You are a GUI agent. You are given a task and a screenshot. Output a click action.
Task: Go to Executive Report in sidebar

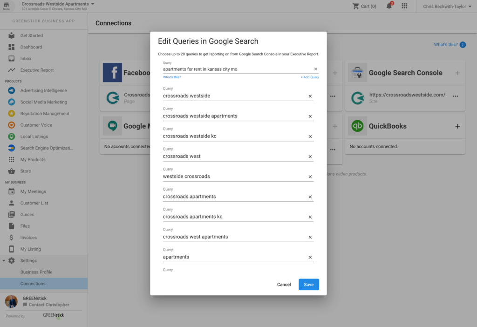[x=37, y=70]
